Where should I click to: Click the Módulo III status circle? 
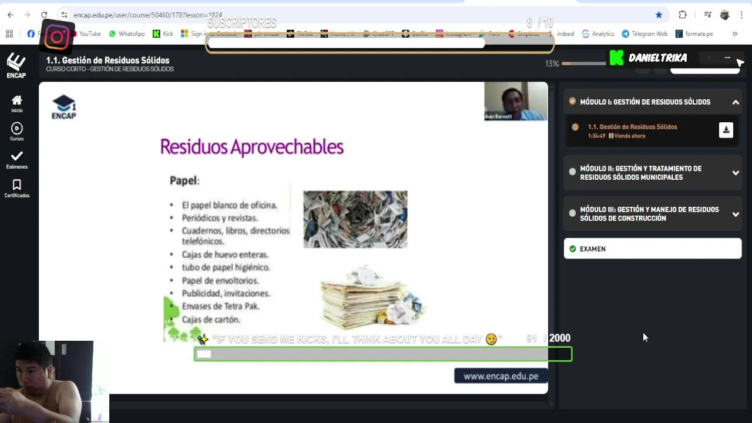click(x=572, y=213)
